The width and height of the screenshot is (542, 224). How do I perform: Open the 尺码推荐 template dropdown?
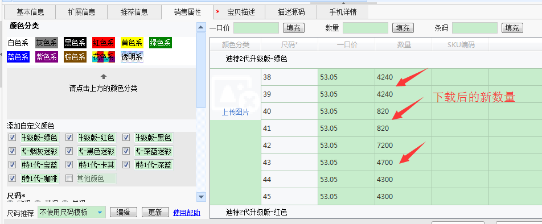(71, 212)
